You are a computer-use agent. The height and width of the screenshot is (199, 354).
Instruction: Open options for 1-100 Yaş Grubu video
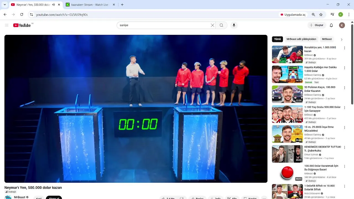pyautogui.click(x=345, y=108)
